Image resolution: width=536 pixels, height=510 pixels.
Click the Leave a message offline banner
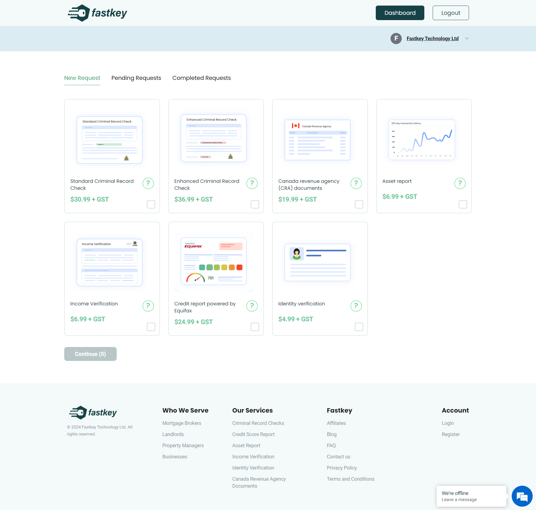[x=471, y=496]
